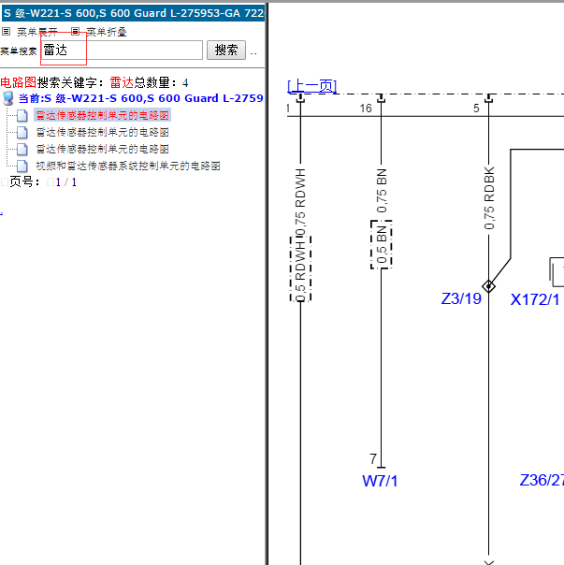Click pin number 7 above W7/1

[373, 458]
